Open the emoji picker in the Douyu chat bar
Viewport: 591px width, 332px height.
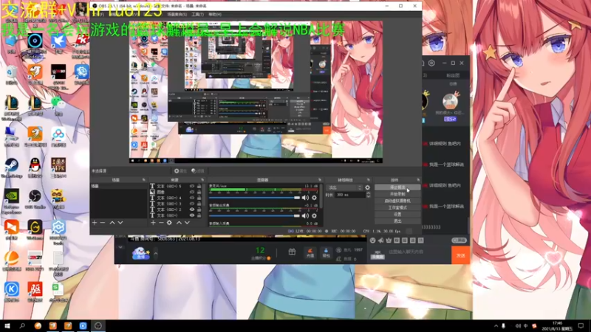point(372,241)
